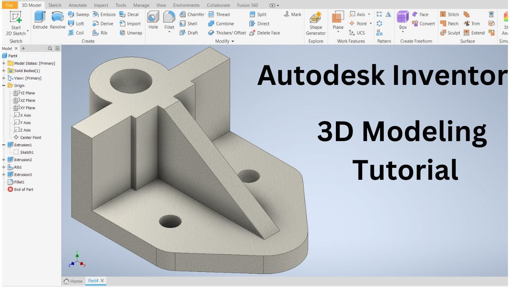Switch to the Inspect ribbon tab

tap(101, 5)
